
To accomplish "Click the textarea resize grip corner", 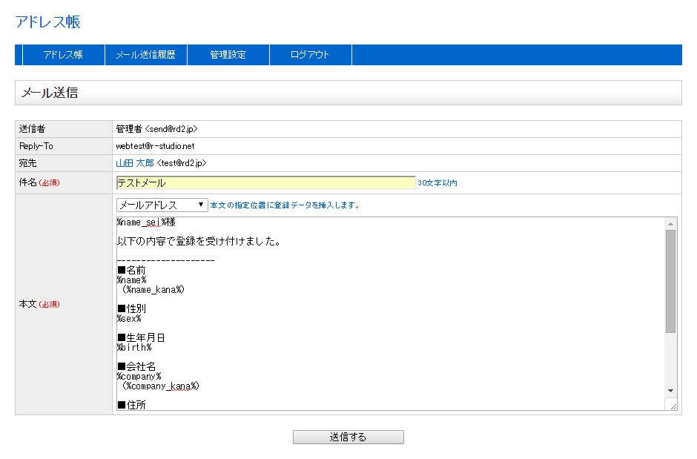I will click(x=673, y=406).
